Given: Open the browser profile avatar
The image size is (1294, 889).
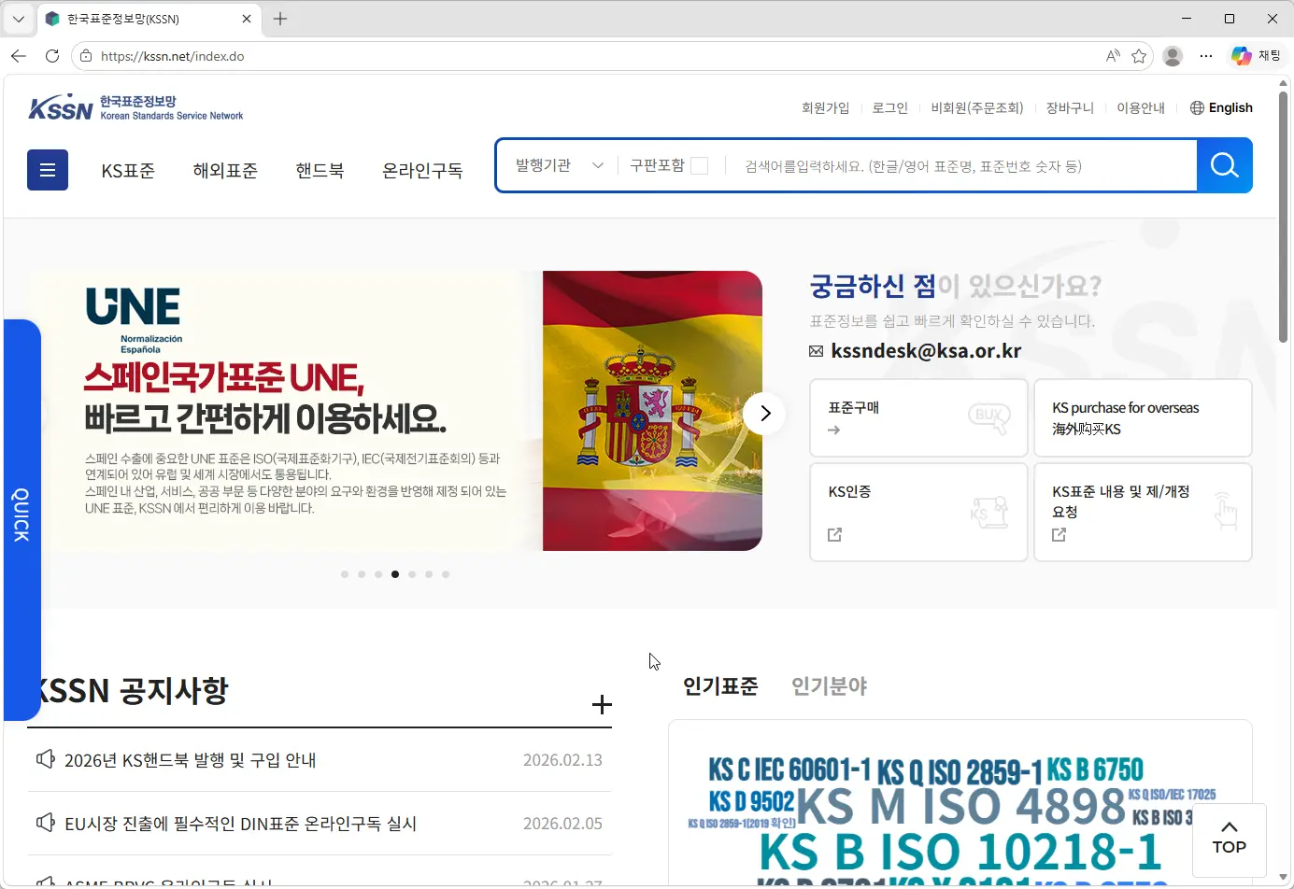Looking at the screenshot, I should [x=1173, y=56].
